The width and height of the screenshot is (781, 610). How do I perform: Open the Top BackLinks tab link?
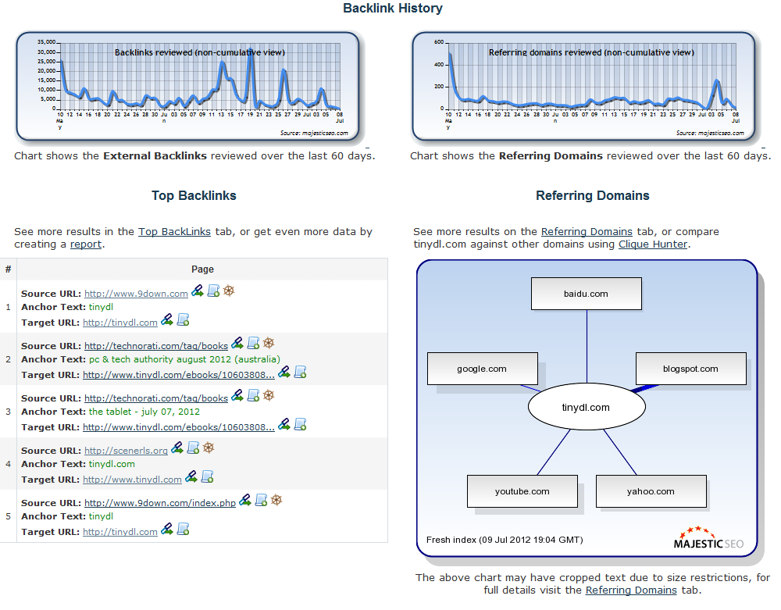pos(174,231)
